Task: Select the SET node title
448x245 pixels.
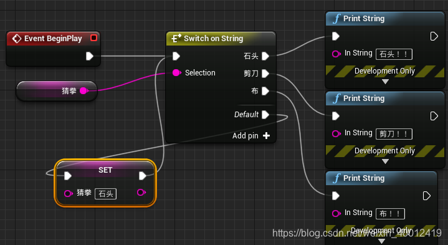Action: tap(105, 170)
